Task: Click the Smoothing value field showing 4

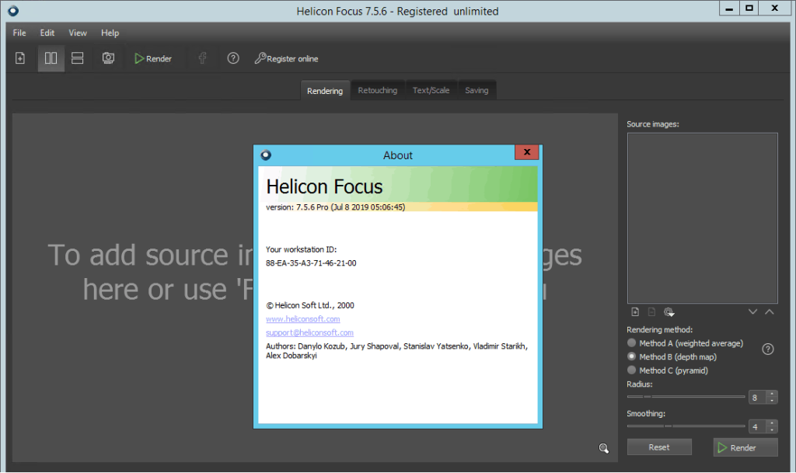Action: (x=757, y=427)
